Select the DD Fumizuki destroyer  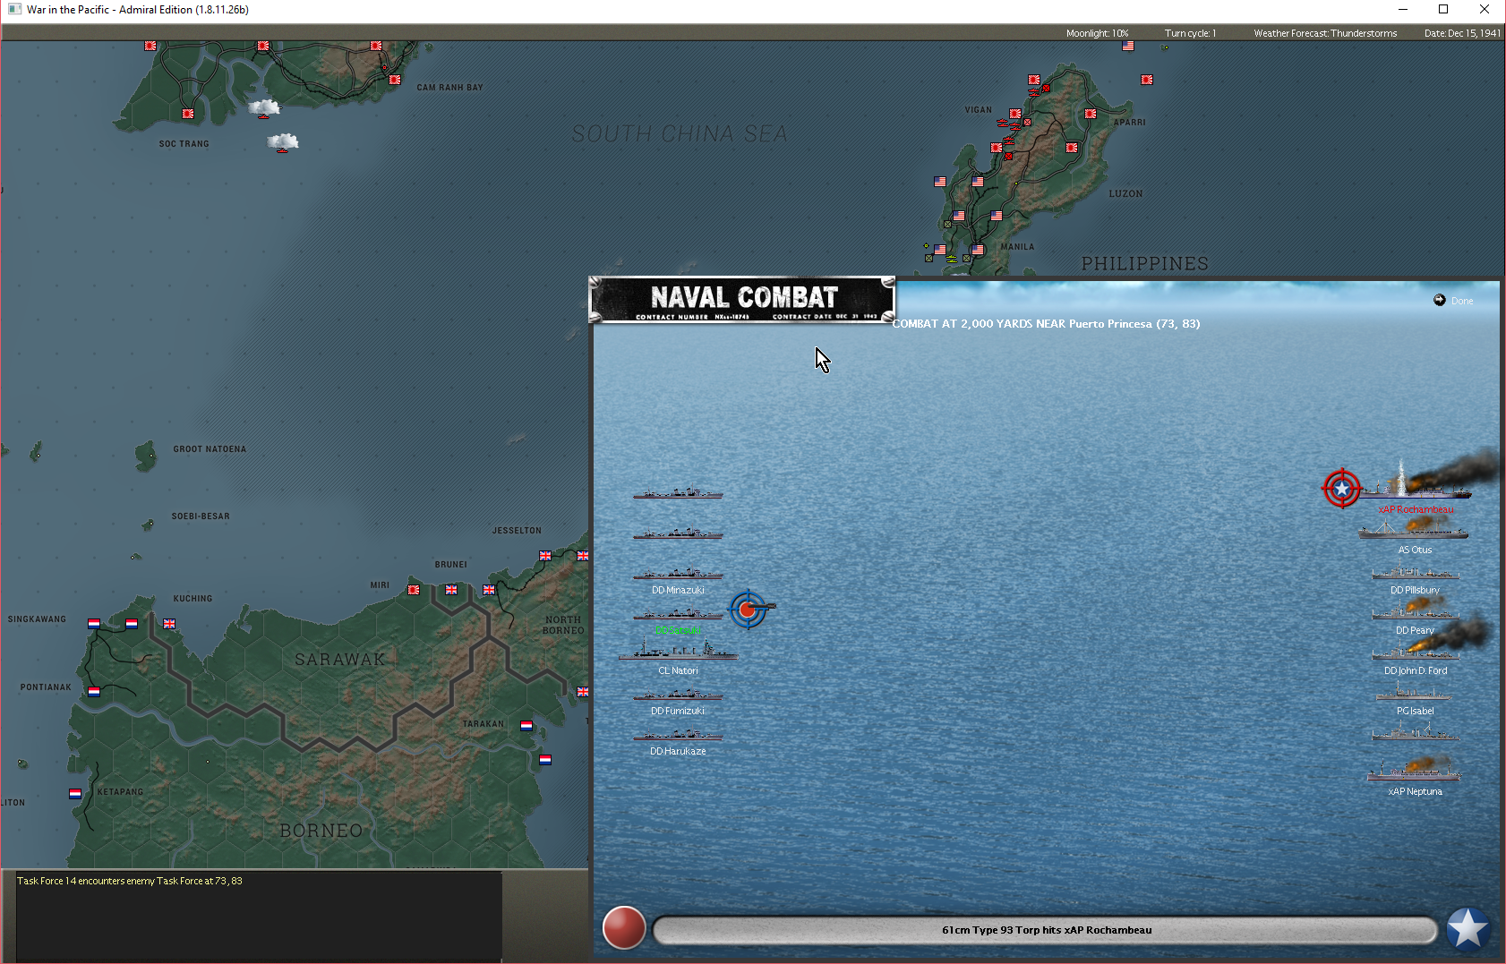pyautogui.click(x=678, y=695)
